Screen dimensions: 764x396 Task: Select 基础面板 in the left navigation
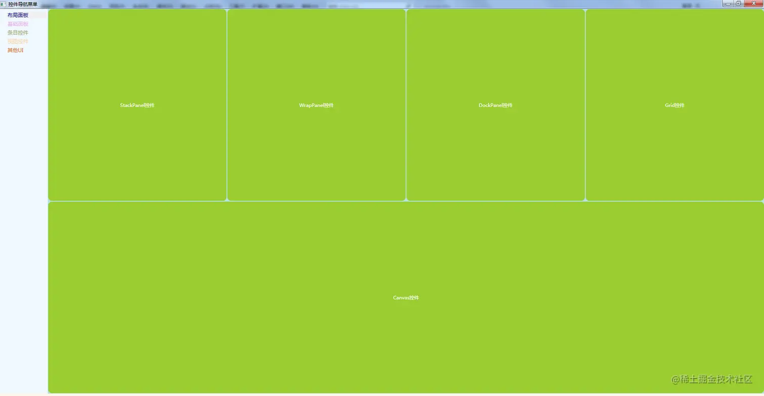(18, 24)
